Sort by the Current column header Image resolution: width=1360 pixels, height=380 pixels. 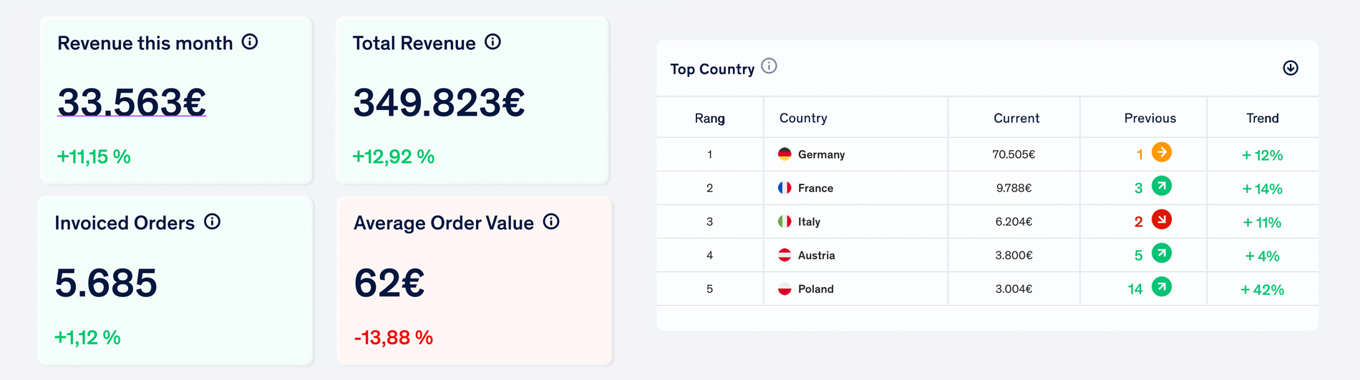1016,118
